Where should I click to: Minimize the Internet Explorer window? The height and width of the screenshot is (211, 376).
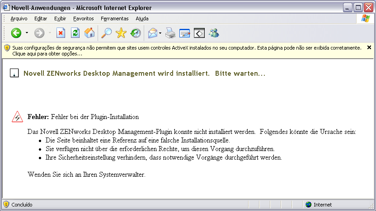pos(347,7)
